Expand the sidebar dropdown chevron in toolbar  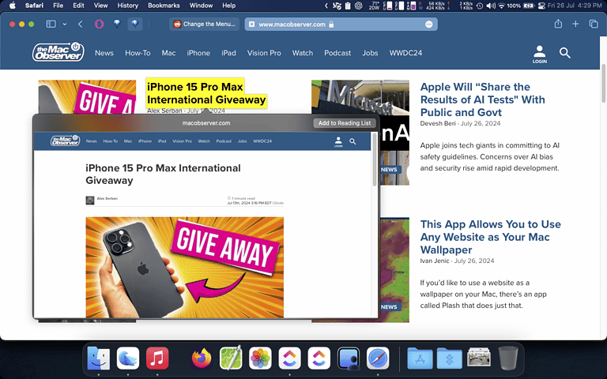(x=64, y=24)
